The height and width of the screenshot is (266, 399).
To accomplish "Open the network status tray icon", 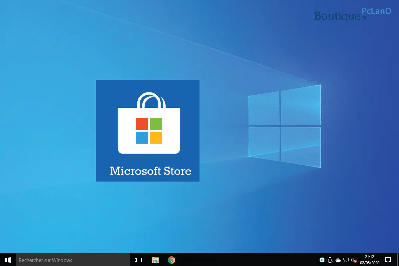I will pos(346,260).
